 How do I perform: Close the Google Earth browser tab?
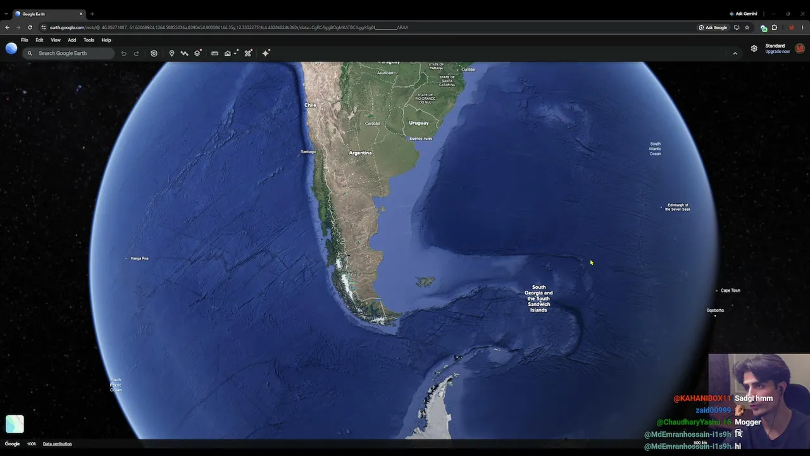click(81, 13)
